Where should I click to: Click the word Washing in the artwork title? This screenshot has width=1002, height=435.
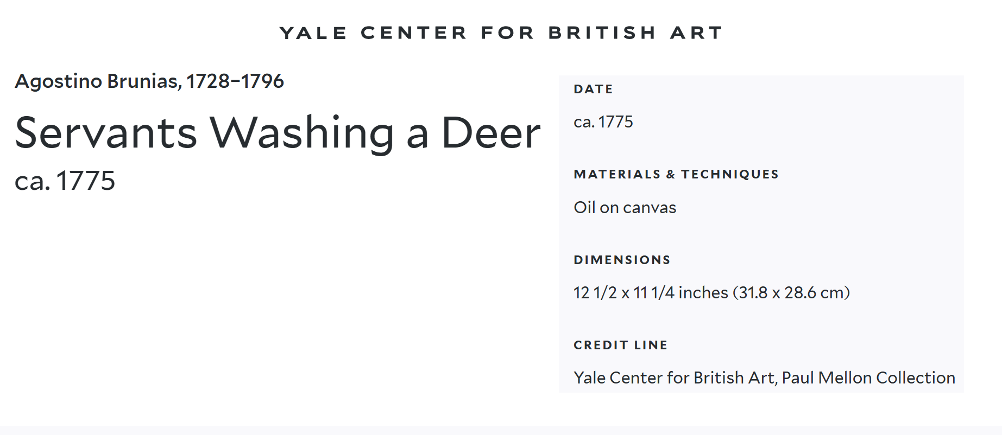pos(302,133)
